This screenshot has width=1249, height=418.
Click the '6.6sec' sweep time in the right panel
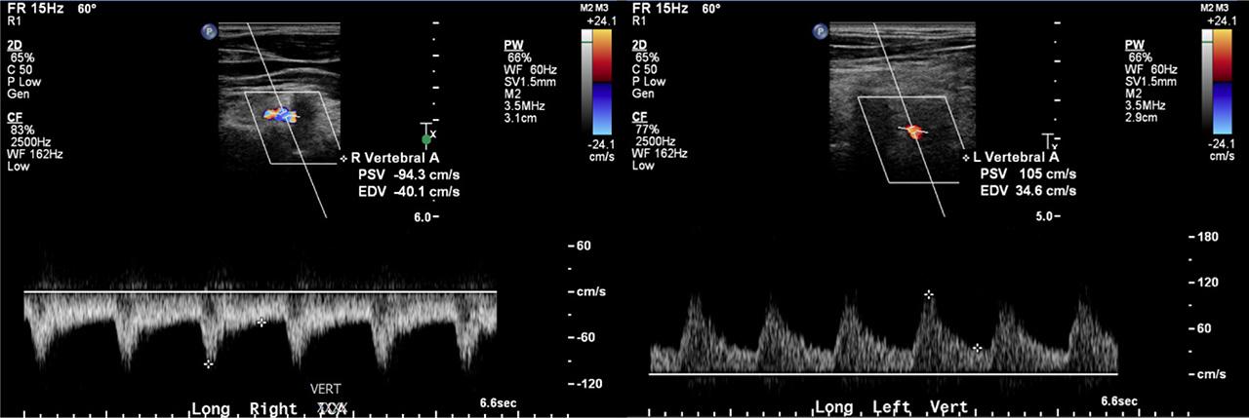click(x=1119, y=400)
